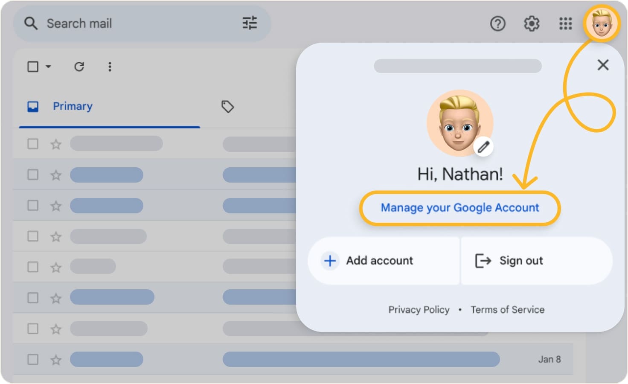Open search options with the sliders icon
This screenshot has height=384, width=628.
pyautogui.click(x=250, y=23)
